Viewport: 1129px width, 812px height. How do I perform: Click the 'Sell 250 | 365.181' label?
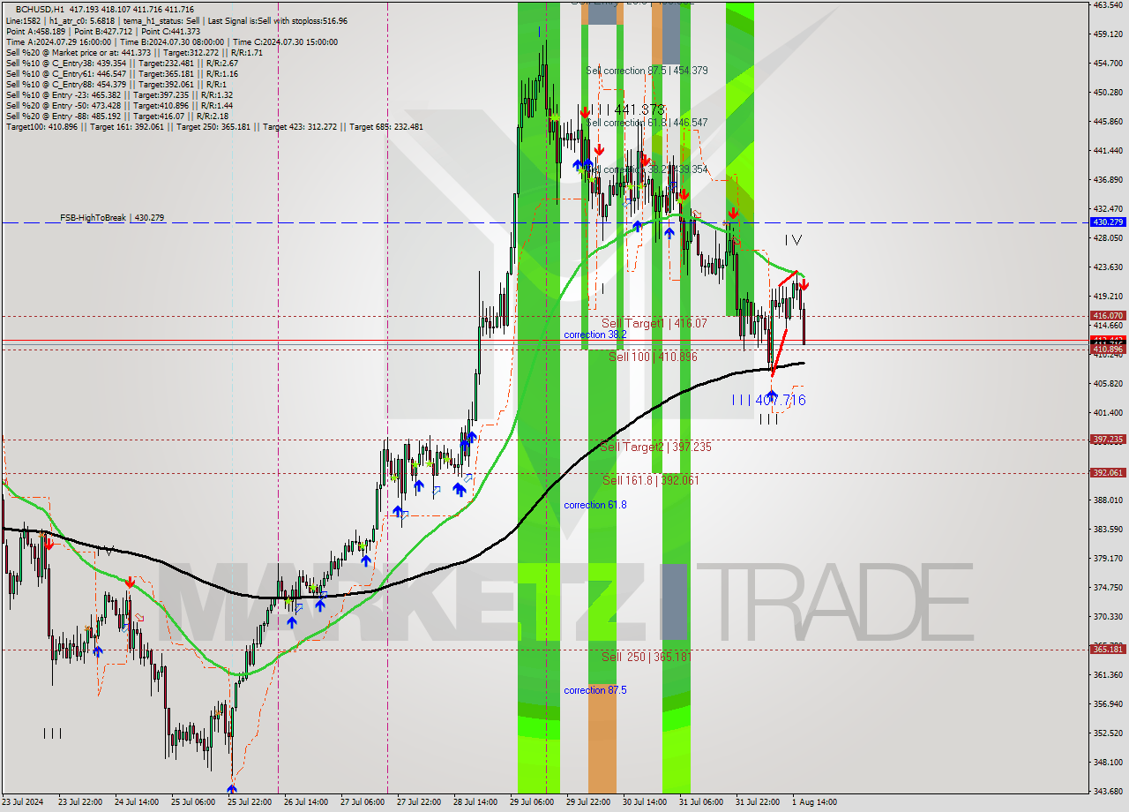pos(647,657)
